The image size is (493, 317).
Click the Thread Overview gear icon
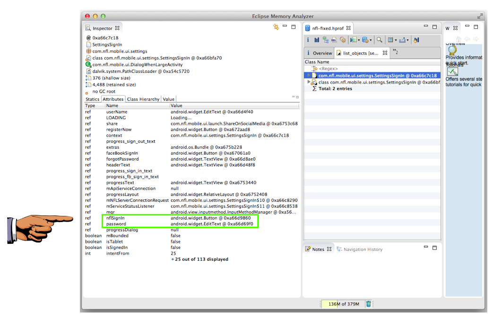tap(343, 40)
